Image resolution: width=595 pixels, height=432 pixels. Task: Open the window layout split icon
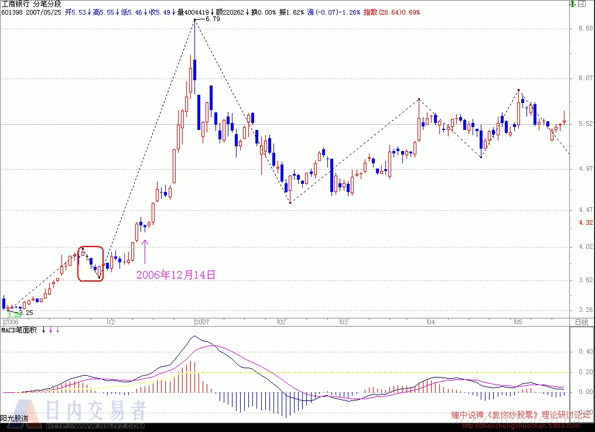[582, 4]
